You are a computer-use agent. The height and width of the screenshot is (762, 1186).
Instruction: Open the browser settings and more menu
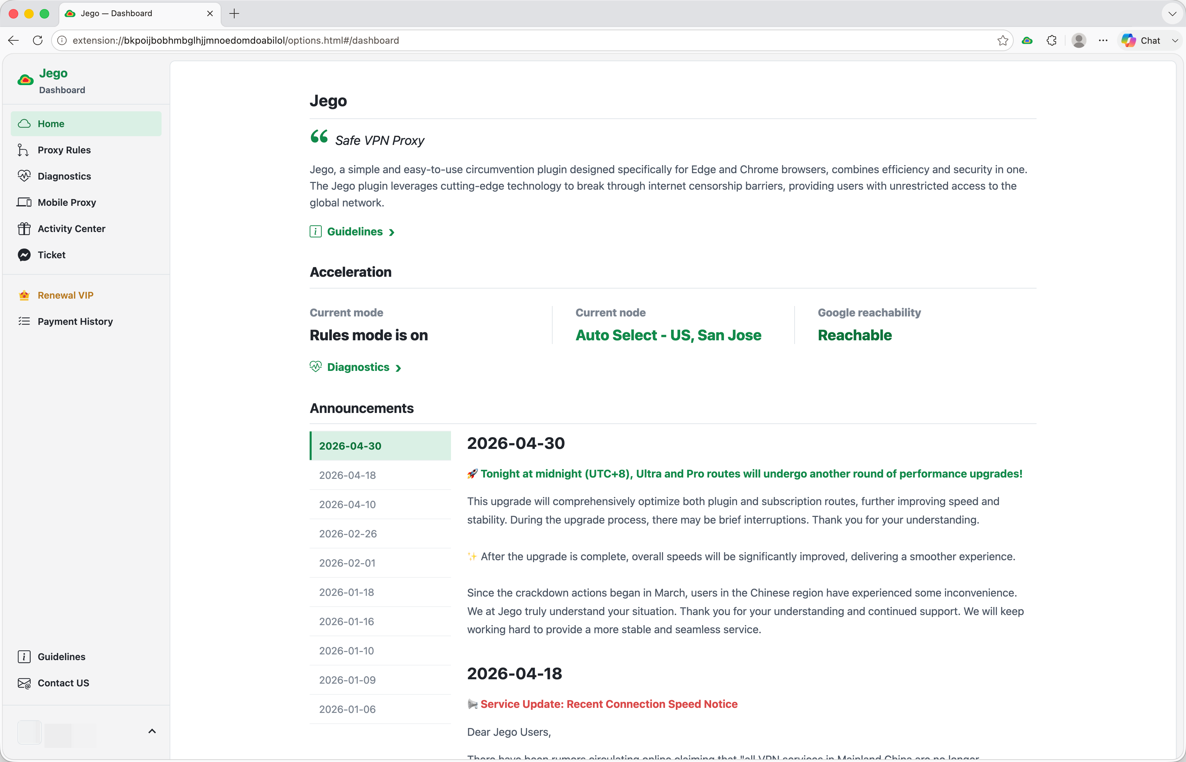(x=1103, y=41)
